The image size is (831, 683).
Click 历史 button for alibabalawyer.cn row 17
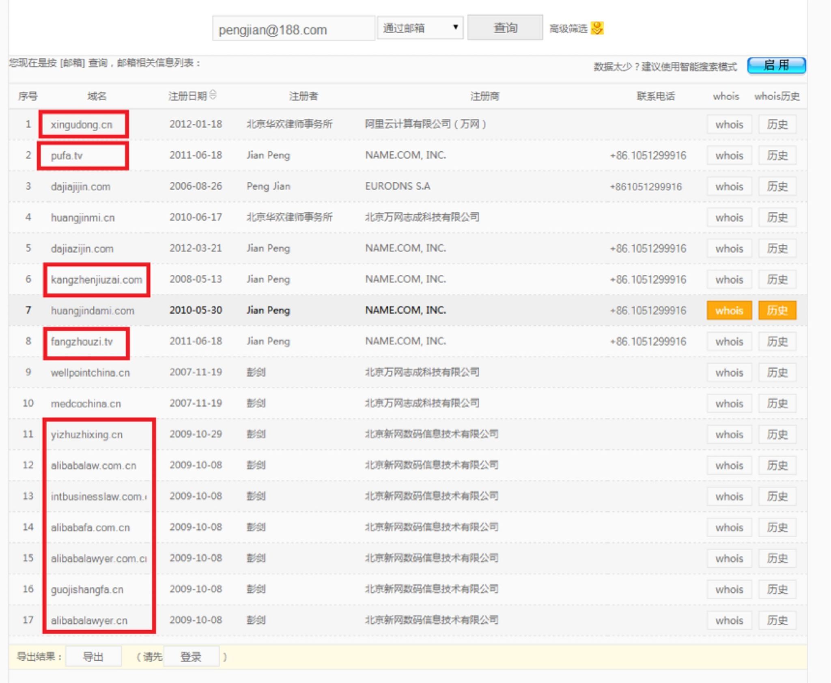[777, 621]
